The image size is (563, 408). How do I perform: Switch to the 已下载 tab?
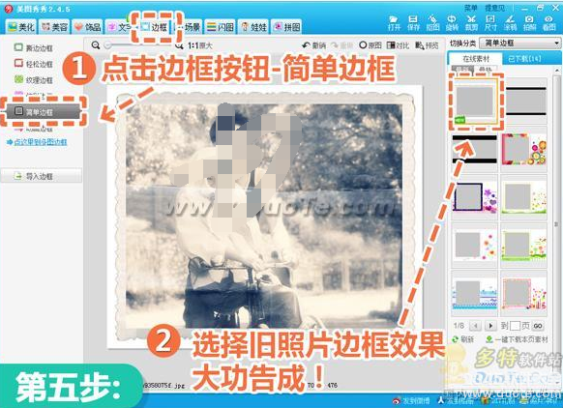[x=524, y=59]
